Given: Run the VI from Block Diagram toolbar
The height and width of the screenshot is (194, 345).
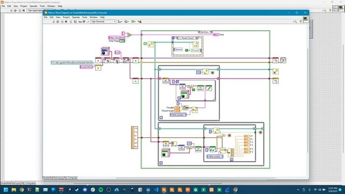Looking at the screenshot, I should 54,22.
